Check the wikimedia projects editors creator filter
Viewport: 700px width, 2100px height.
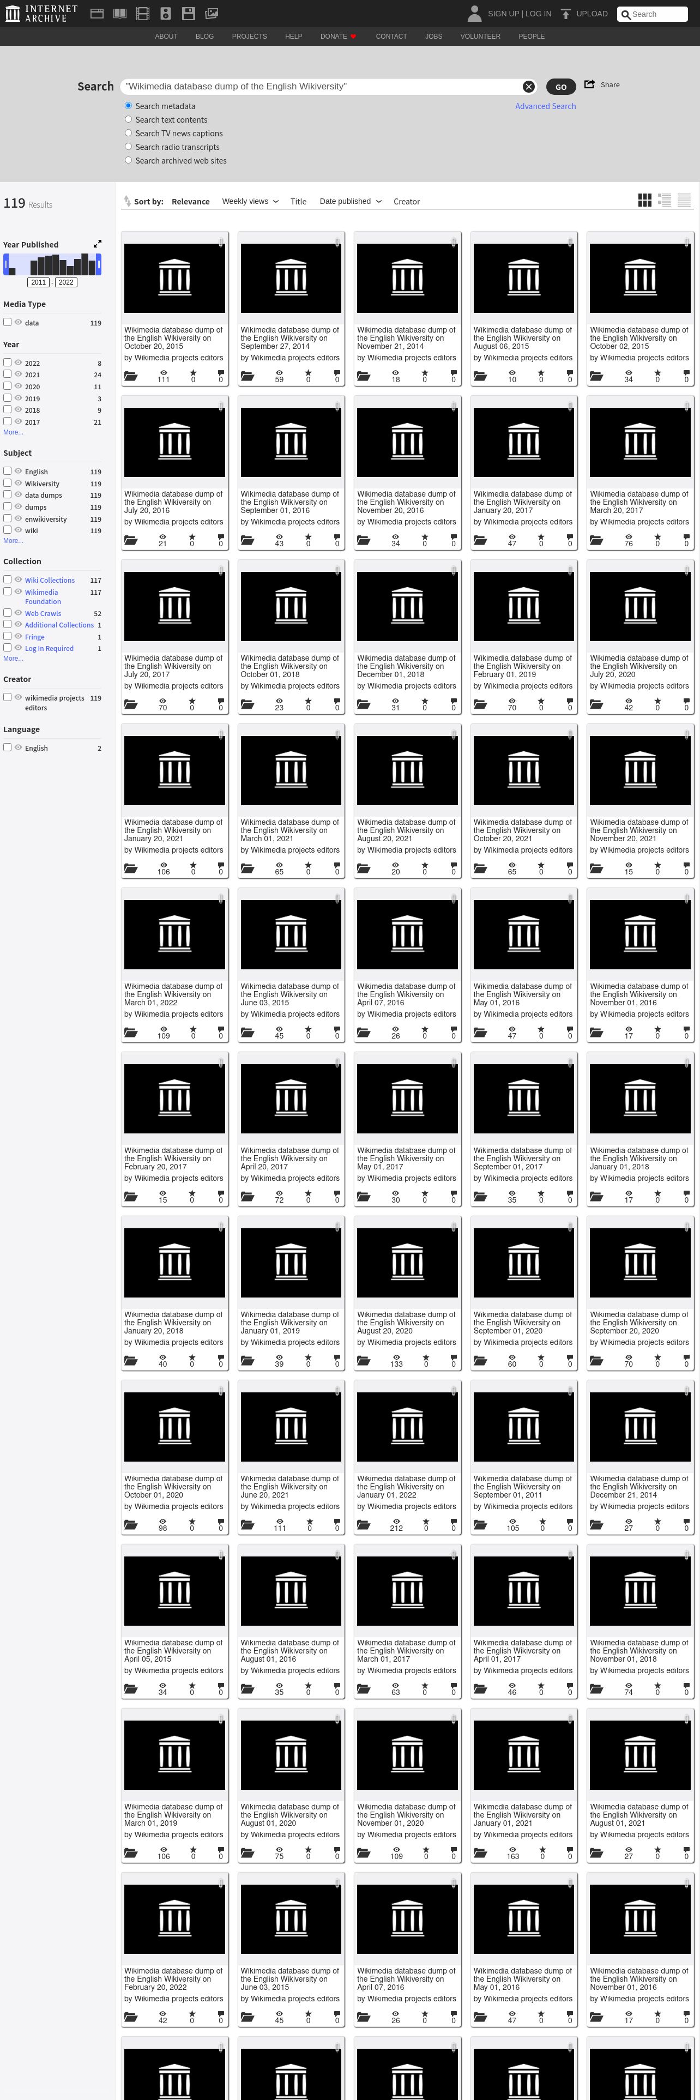7,697
